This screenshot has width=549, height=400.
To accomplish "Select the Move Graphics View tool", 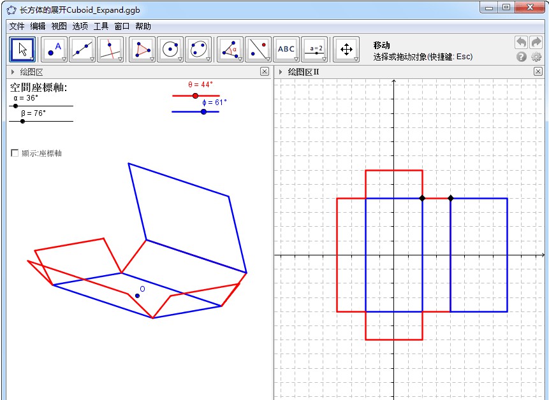I will point(346,49).
